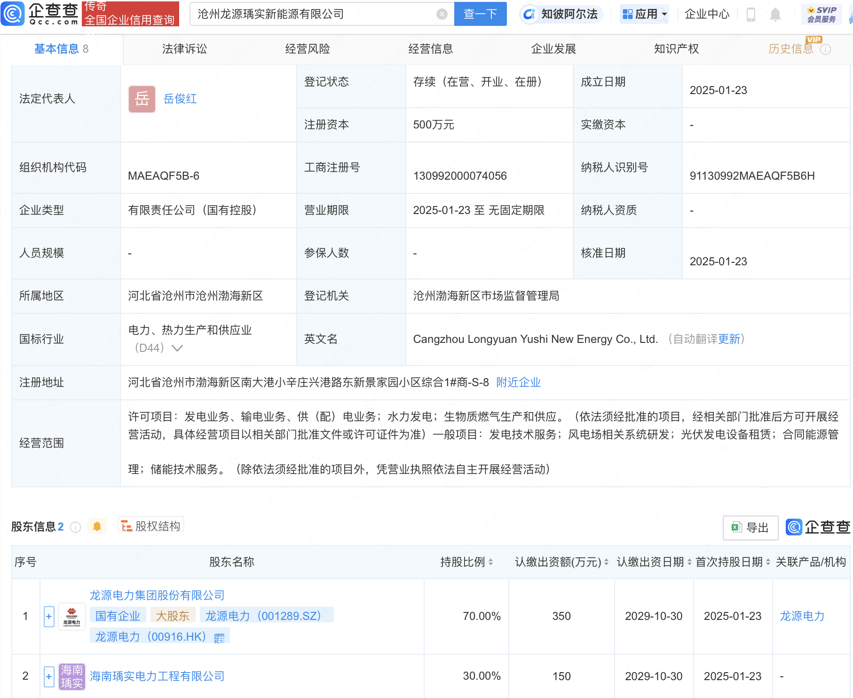Click the shareholder alert bell icon
The width and height of the screenshot is (853, 698).
pos(97,526)
